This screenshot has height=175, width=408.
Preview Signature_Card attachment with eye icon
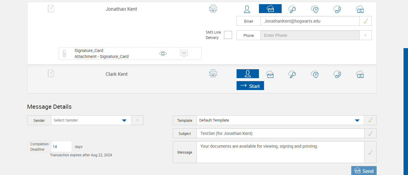point(163,53)
